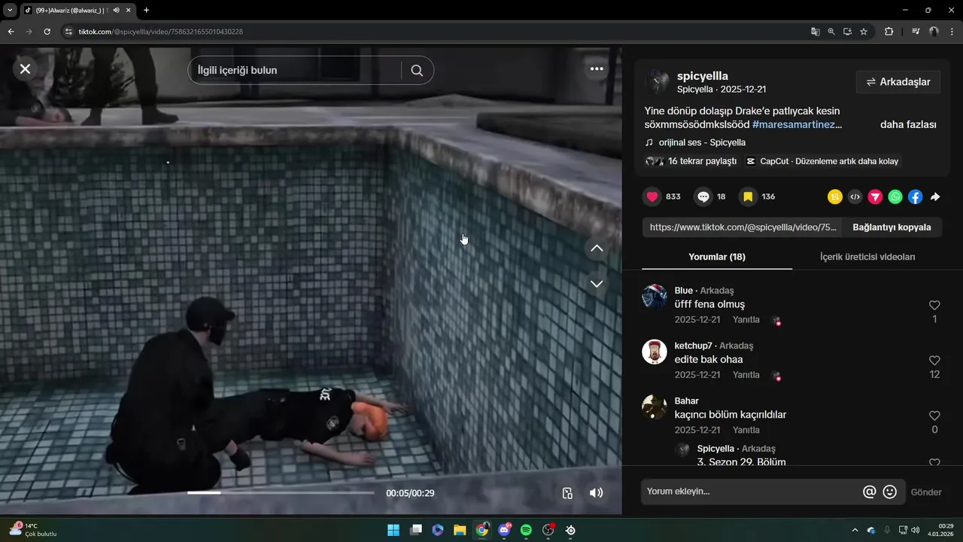Click zoom magnifier icon in address bar
The image size is (963, 542).
831,32
